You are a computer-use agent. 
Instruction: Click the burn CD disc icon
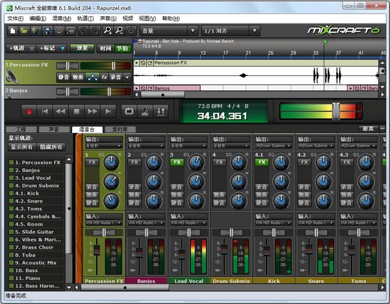[x=59, y=31]
